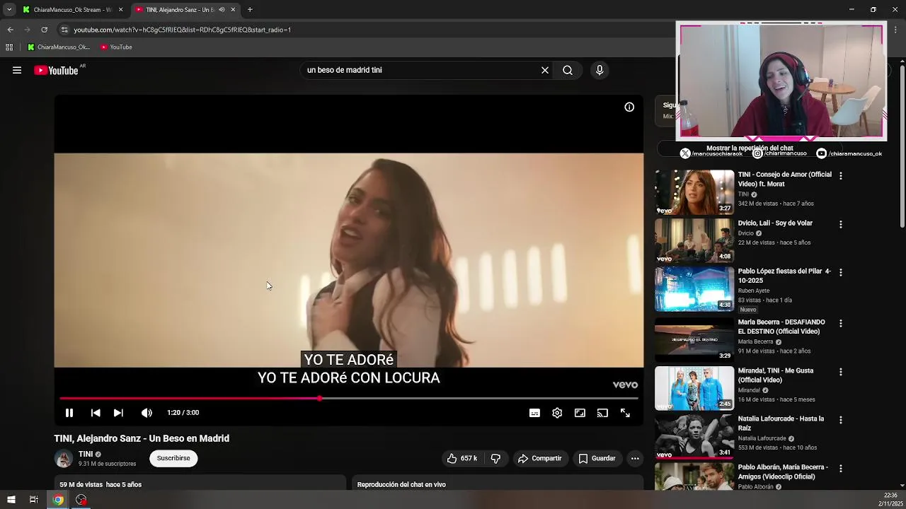Open the apps grid in bookmarks bar
Screen dimensions: 906x509
point(9,47)
